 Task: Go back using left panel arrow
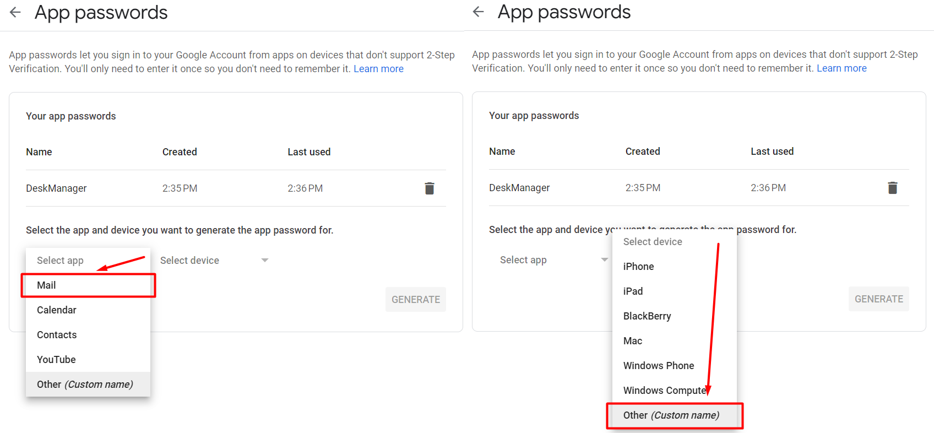point(15,12)
